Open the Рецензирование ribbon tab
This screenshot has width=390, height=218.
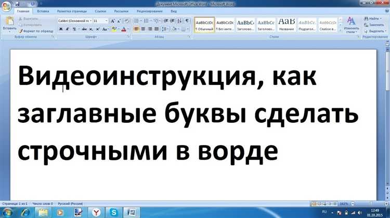pyautogui.click(x=149, y=11)
